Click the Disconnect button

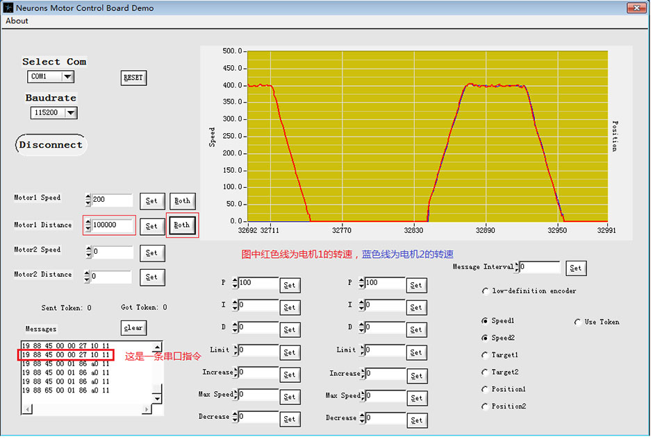pos(51,145)
